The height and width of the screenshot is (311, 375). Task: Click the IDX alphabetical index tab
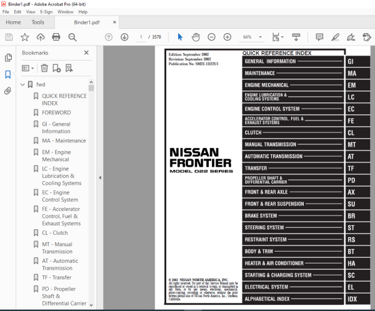[x=357, y=299]
